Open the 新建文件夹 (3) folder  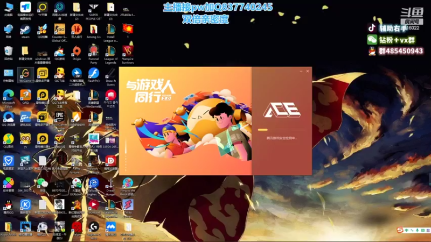click(x=110, y=11)
